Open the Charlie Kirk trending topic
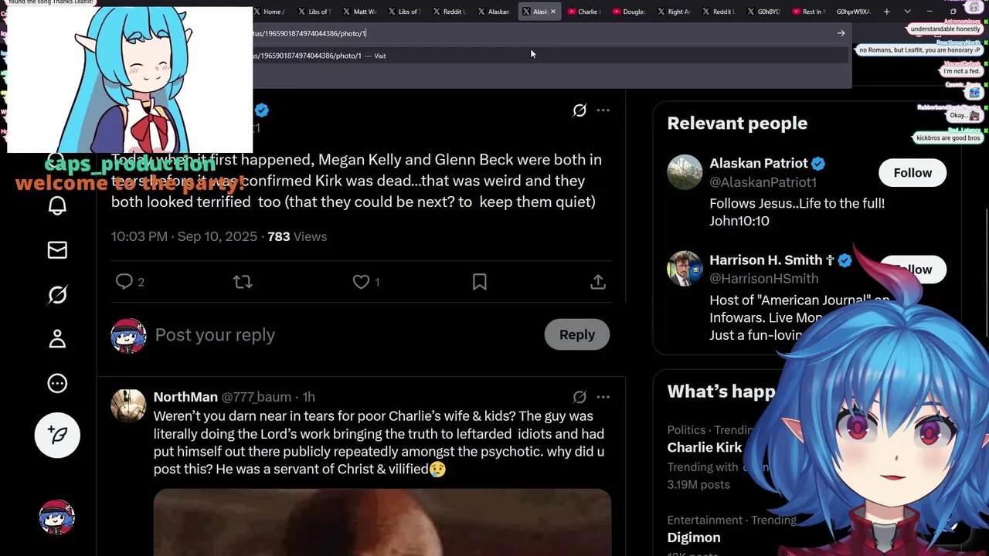Screen dimensions: 989x556 [x=704, y=447]
